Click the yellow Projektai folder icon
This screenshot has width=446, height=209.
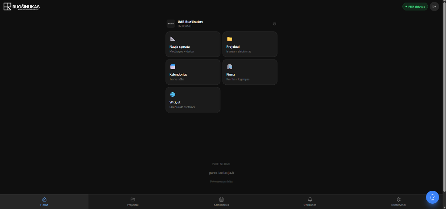(230, 39)
